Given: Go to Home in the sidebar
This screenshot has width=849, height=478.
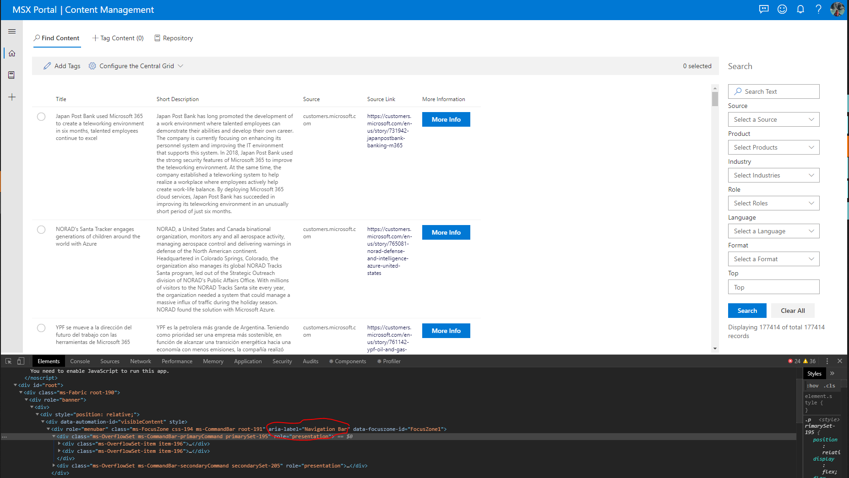Looking at the screenshot, I should pyautogui.click(x=12, y=53).
